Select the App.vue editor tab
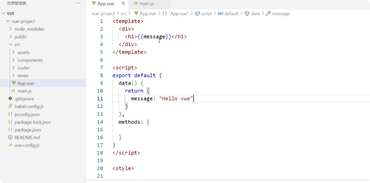The image size is (370, 183). click(x=106, y=3)
